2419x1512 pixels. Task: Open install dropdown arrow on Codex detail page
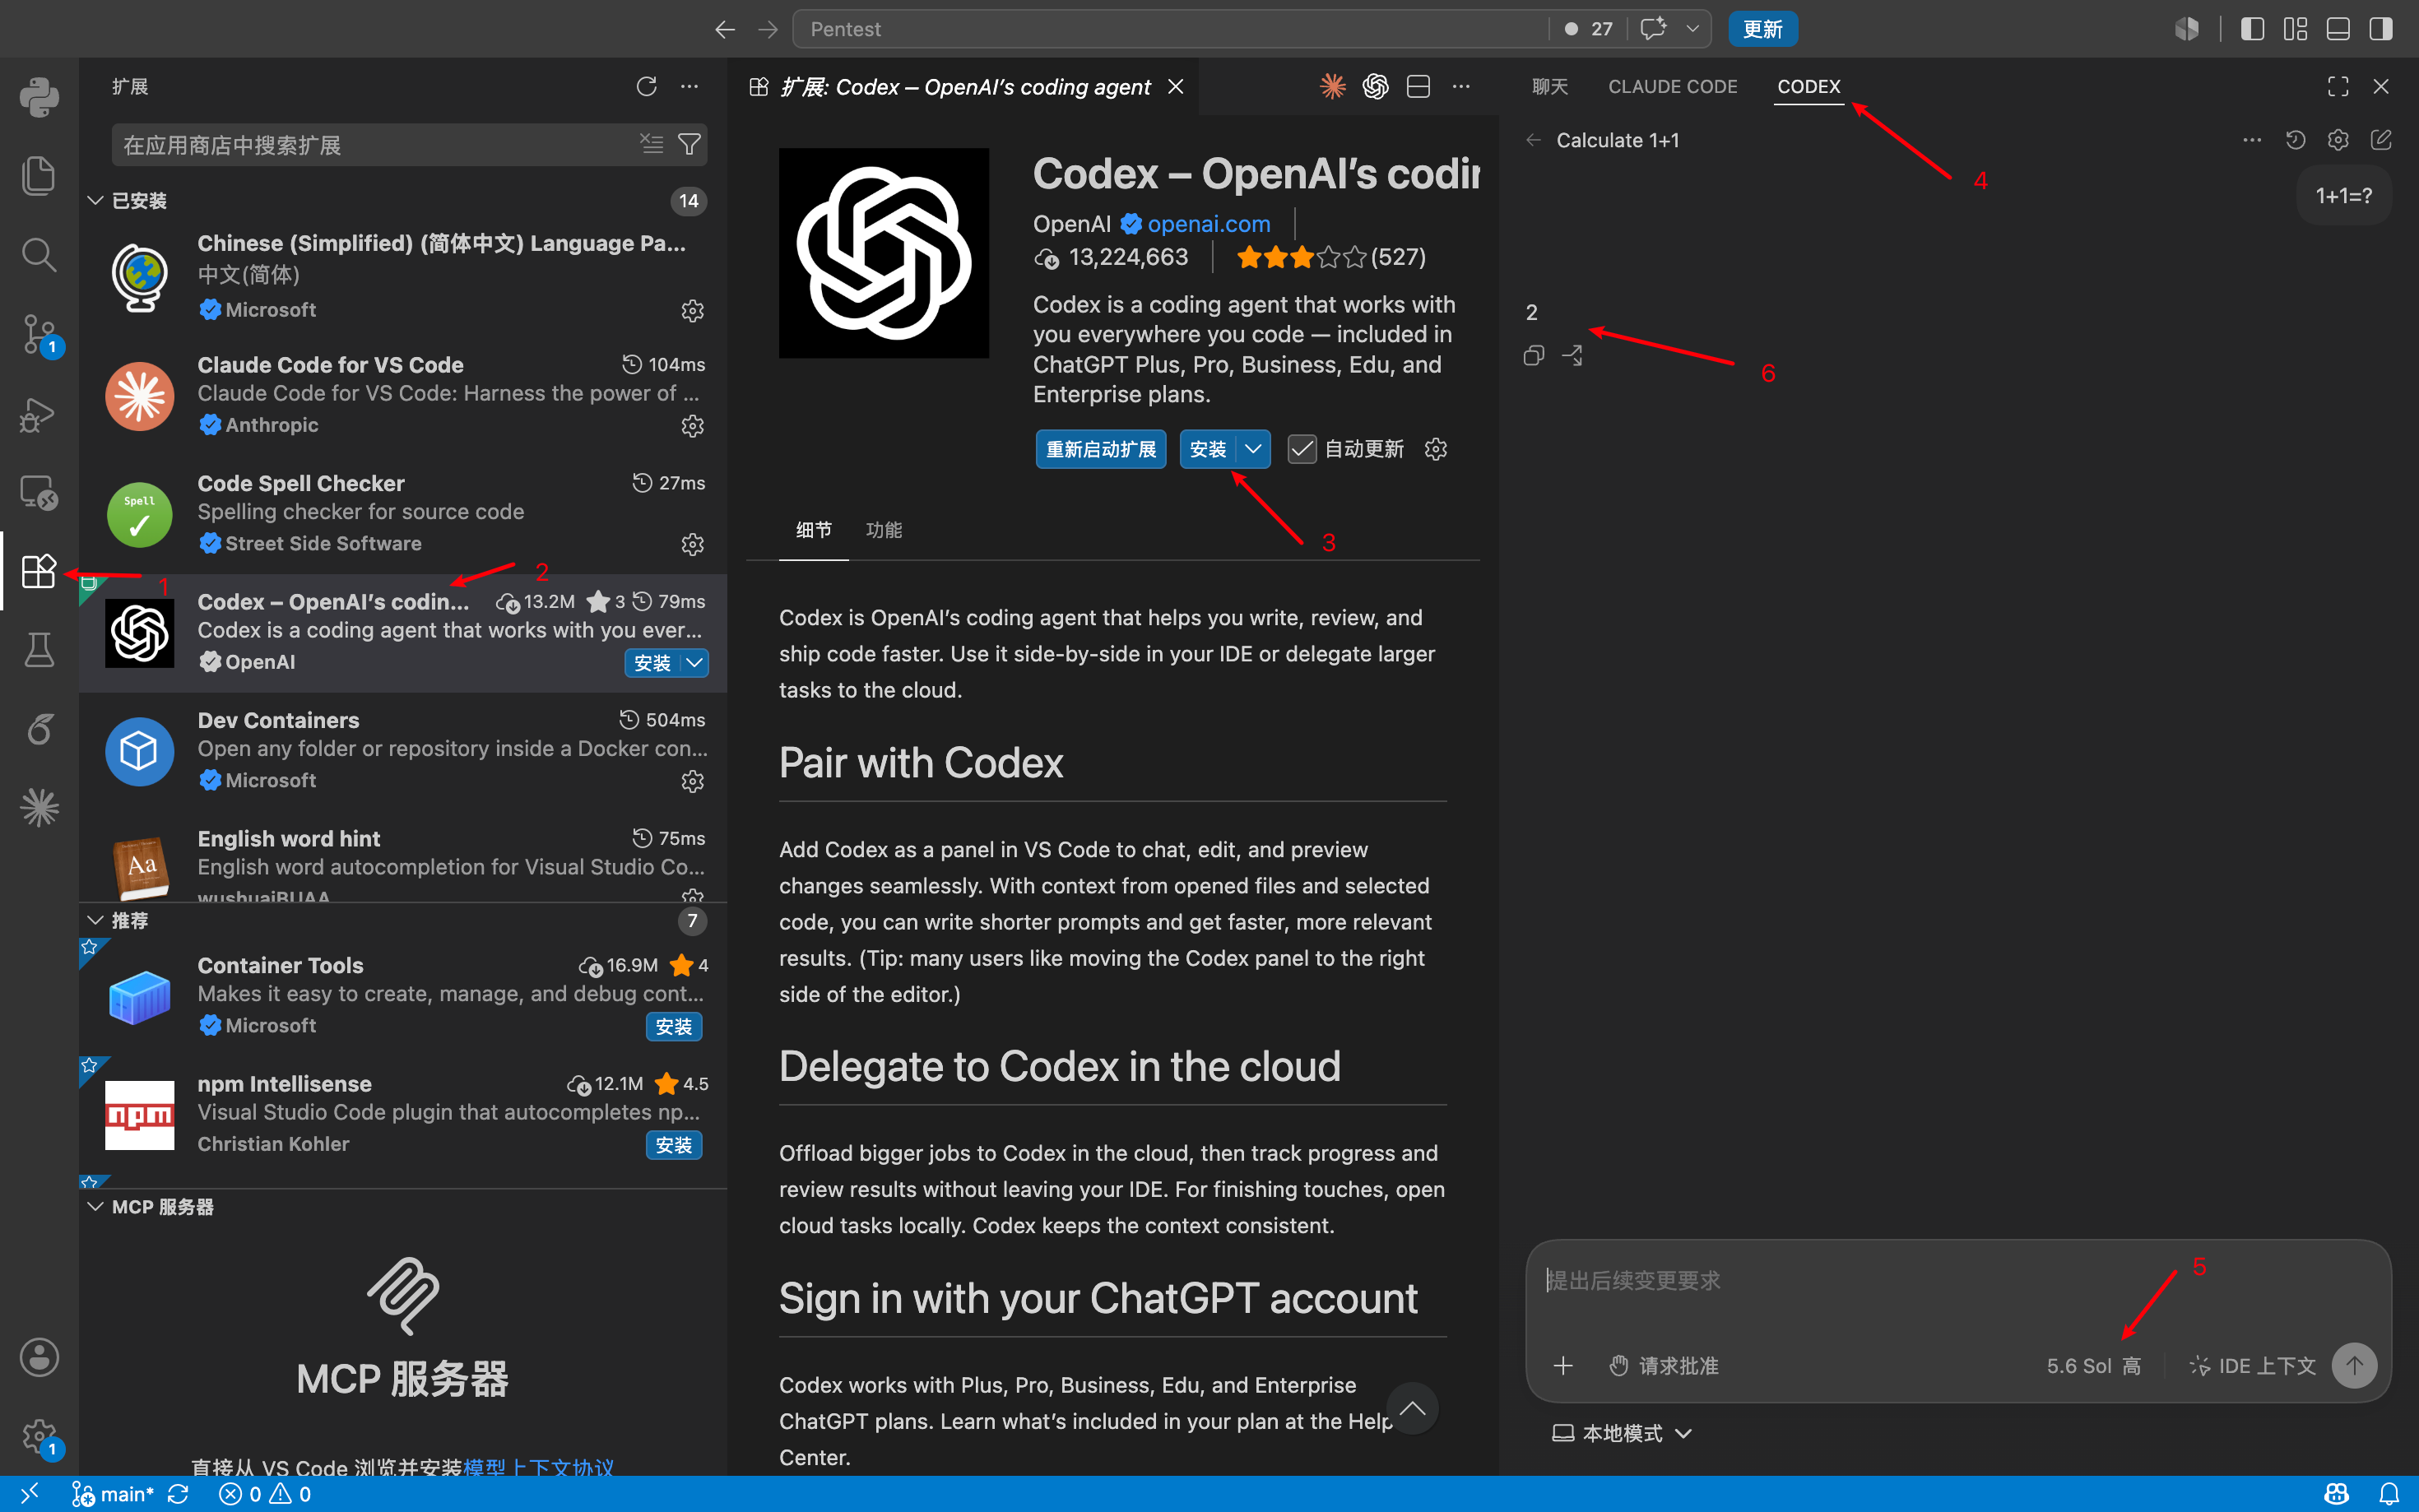[1253, 449]
